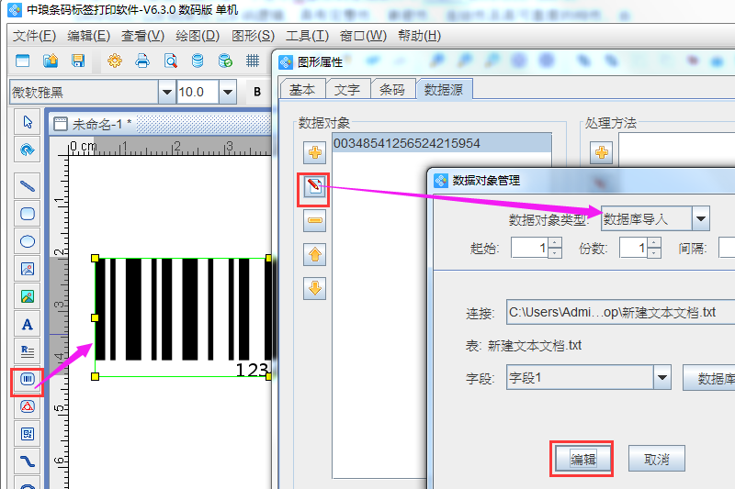The width and height of the screenshot is (735, 489).
Task: Click the 编辑 button in dialog
Action: [582, 459]
